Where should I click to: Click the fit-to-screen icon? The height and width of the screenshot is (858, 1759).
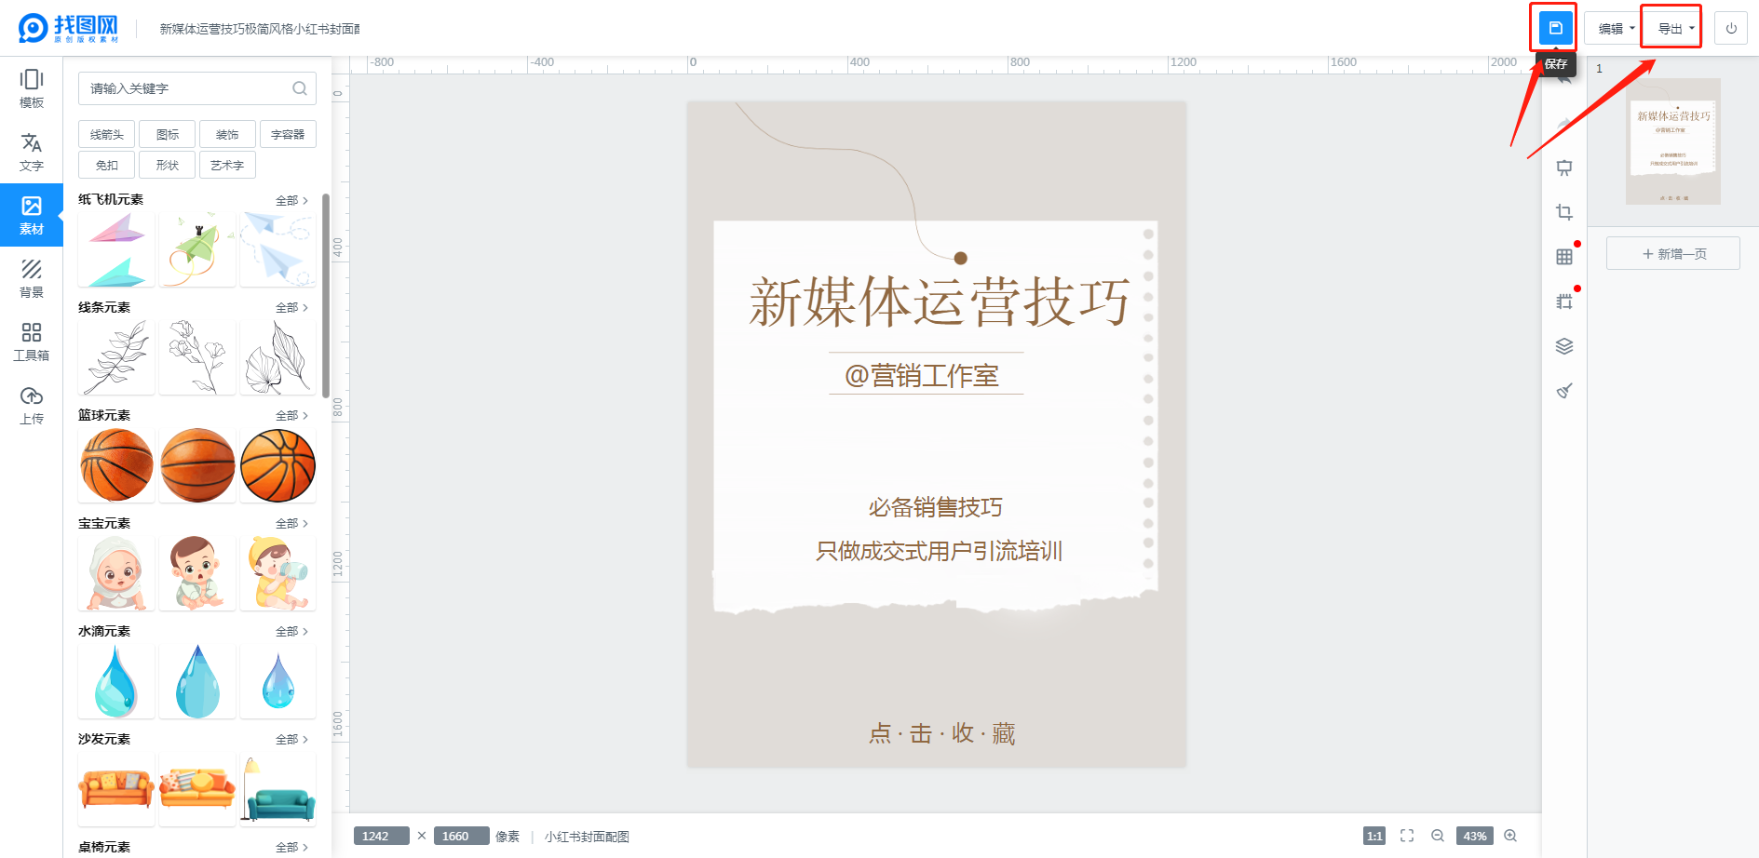coord(1407,836)
